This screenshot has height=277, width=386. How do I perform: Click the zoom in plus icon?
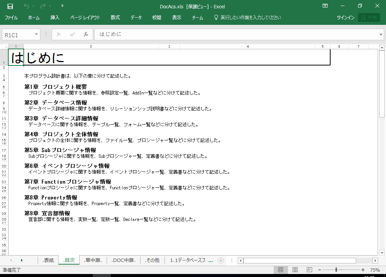tap(363, 270)
